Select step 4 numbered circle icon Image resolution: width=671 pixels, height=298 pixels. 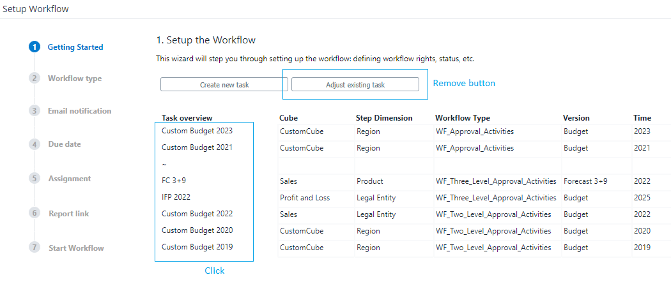[35, 144]
